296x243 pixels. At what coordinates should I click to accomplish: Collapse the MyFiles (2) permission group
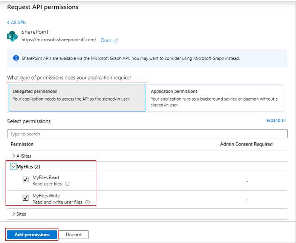[x=13, y=166]
